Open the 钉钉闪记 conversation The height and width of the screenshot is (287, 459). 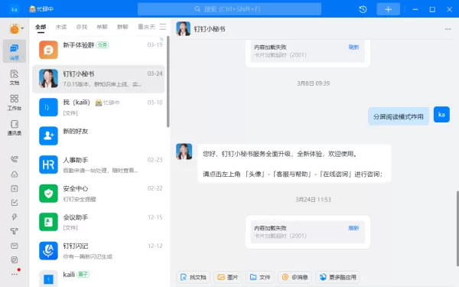[99, 251]
